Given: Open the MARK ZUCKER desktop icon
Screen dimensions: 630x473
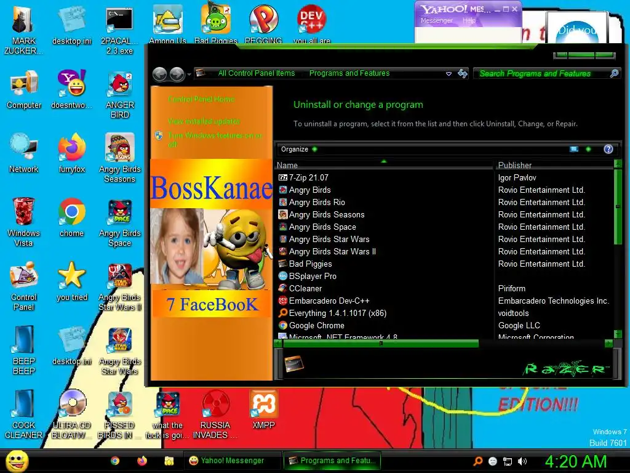Looking at the screenshot, I should click(24, 30).
